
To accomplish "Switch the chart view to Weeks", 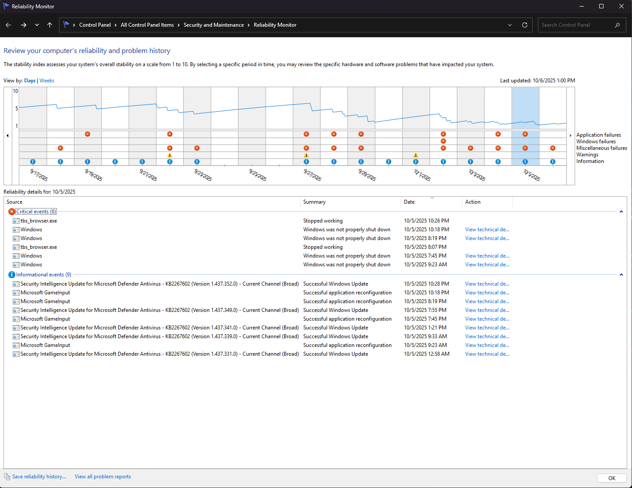I will pos(47,81).
